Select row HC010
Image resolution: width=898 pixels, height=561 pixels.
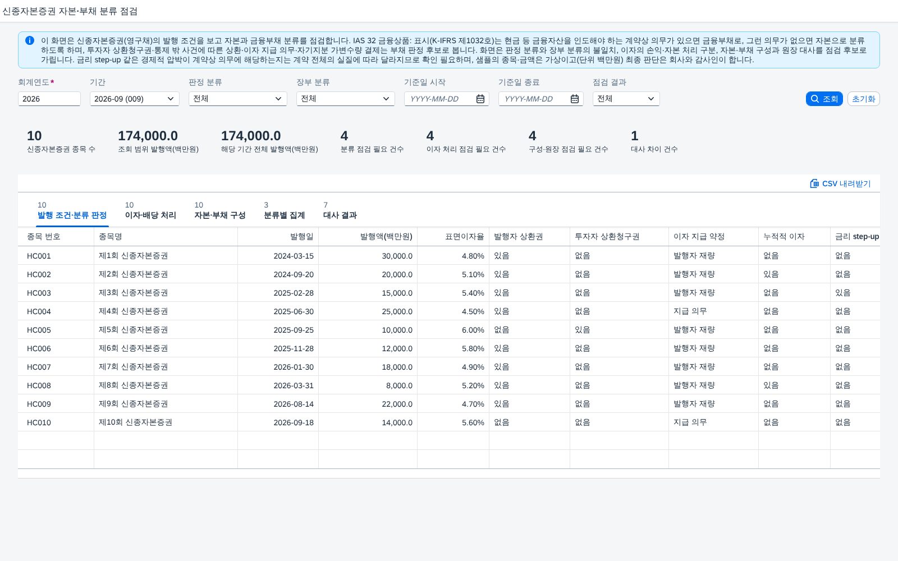click(449, 422)
